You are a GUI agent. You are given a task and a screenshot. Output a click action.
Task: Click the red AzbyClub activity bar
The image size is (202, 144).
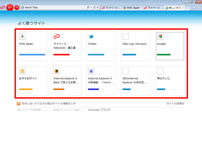[x=62, y=55]
